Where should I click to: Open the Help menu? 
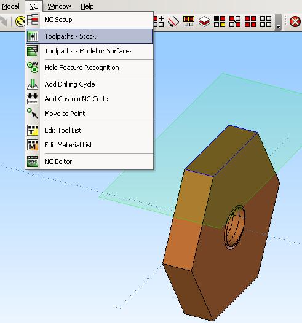[87, 6]
